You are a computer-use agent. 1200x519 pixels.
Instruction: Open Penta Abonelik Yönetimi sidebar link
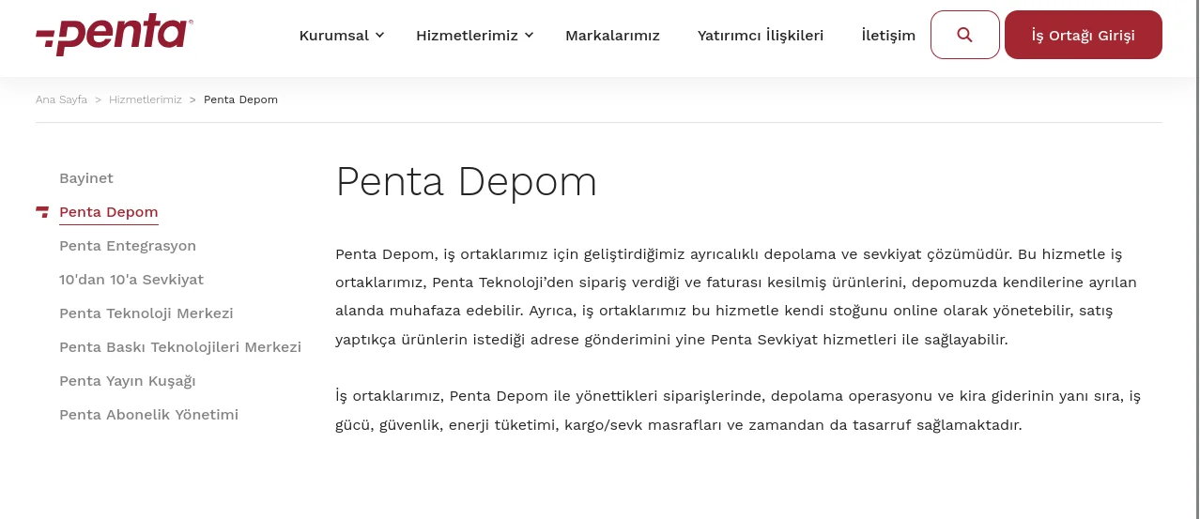tap(148, 415)
